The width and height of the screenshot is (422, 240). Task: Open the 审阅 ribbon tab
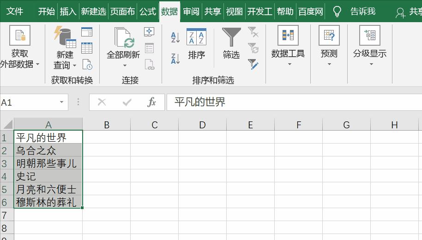click(191, 11)
